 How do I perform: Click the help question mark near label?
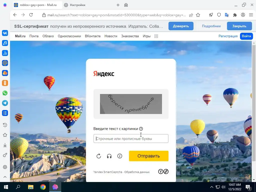coord(141,129)
